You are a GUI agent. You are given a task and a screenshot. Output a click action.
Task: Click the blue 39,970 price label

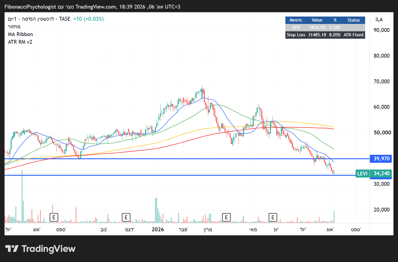coord(381,159)
